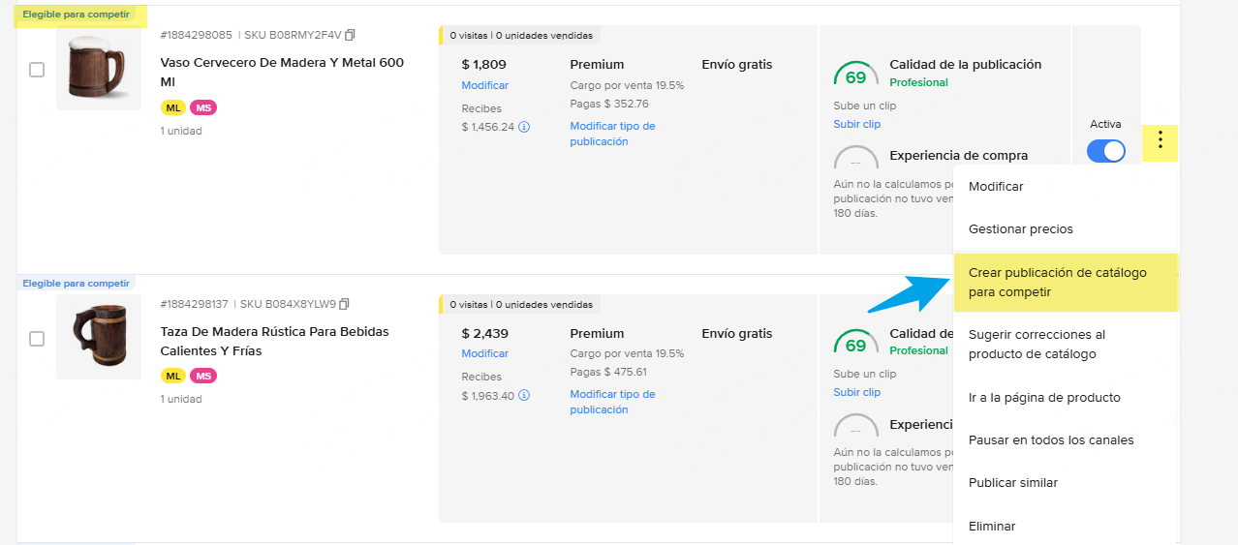Open Modificar tipo de publicación for Taza
Screen dimensions: 1238x545
click(612, 402)
